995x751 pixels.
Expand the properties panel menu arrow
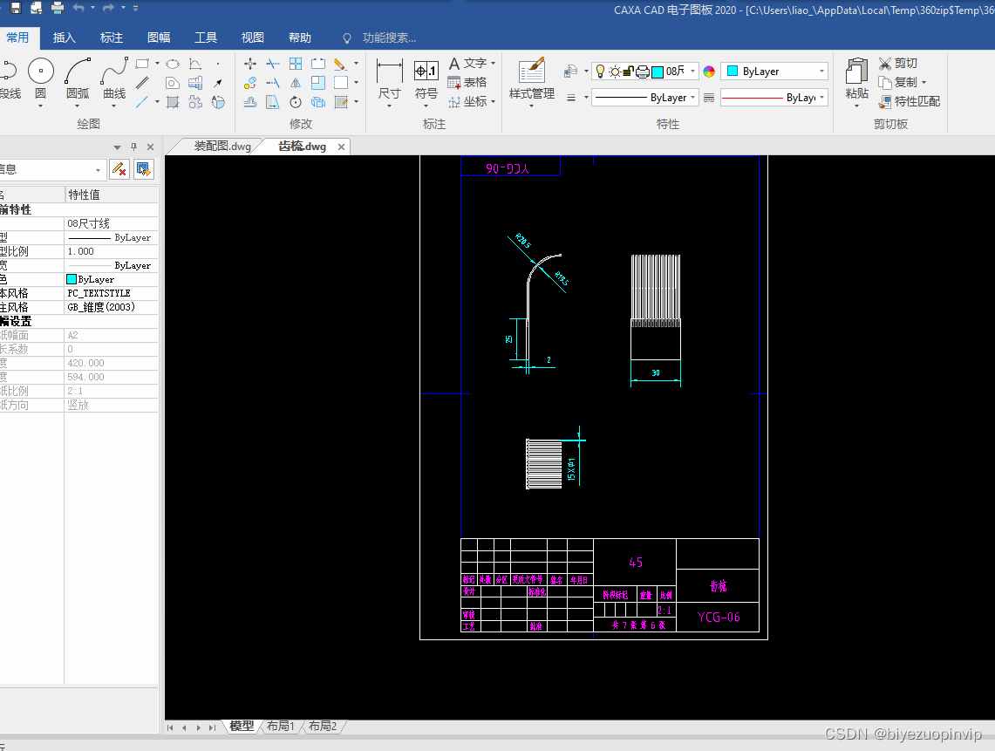tap(117, 147)
